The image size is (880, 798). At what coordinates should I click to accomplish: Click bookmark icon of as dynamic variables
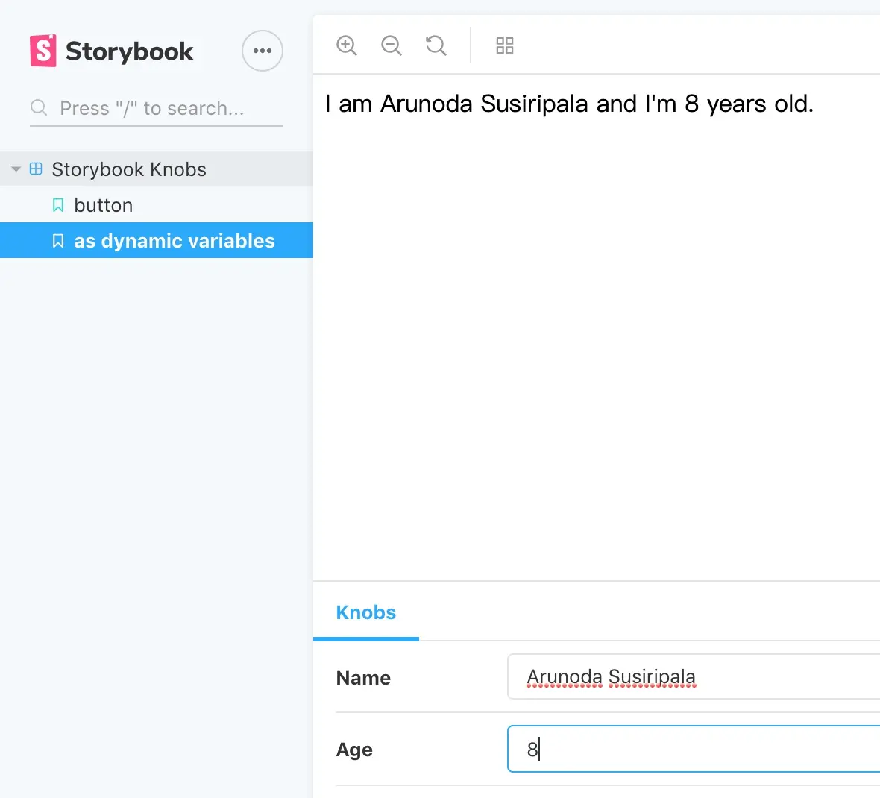[x=58, y=241]
